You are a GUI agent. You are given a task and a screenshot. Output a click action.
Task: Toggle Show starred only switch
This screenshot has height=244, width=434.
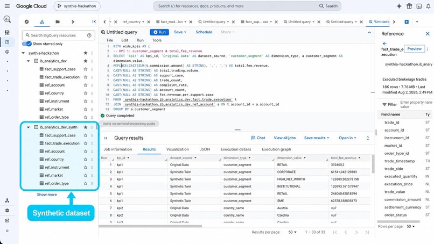pyautogui.click(x=27, y=44)
